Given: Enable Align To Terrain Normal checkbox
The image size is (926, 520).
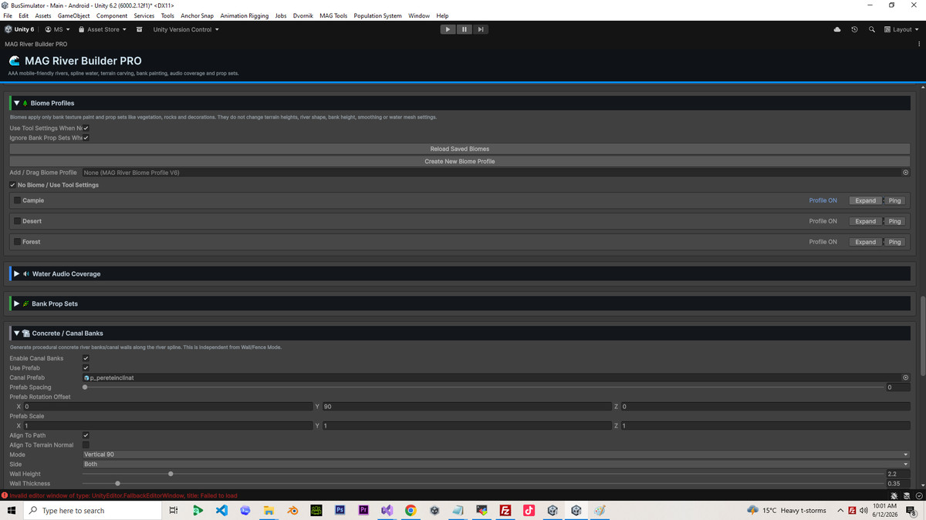Looking at the screenshot, I should pyautogui.click(x=86, y=445).
